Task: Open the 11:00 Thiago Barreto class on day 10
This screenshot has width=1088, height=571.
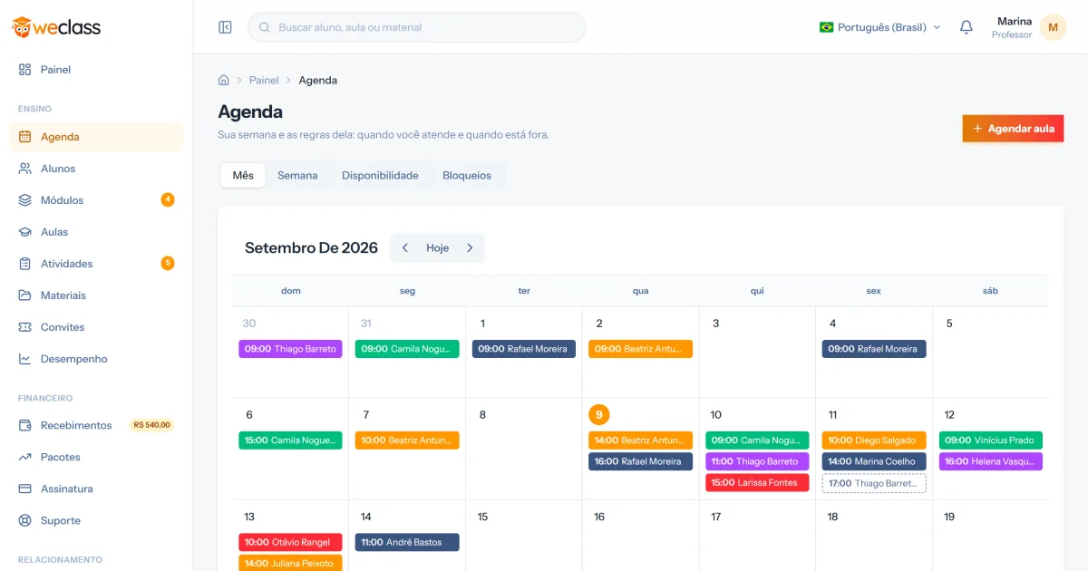Action: pyautogui.click(x=757, y=461)
